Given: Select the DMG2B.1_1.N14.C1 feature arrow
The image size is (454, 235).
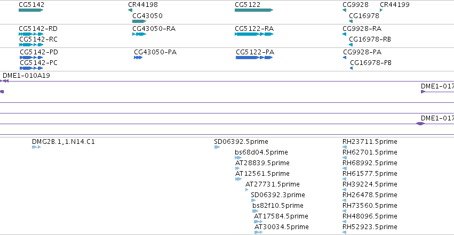Looking at the screenshot, I should click(x=36, y=147).
